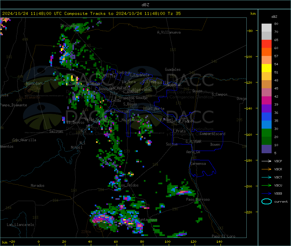Click the blue VBBB arrow legend icon

[x=266, y=194]
